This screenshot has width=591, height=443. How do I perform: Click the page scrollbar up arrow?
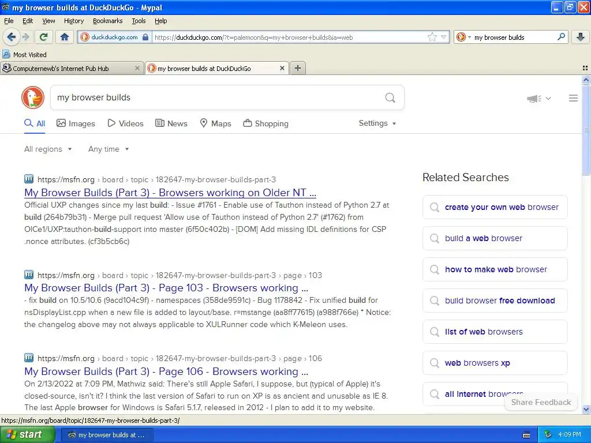click(x=586, y=80)
